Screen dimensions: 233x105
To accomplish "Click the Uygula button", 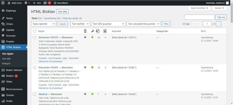I will (x=62, y=24).
